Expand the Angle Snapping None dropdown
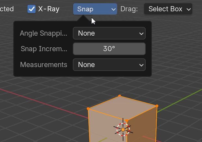 (x=109, y=33)
